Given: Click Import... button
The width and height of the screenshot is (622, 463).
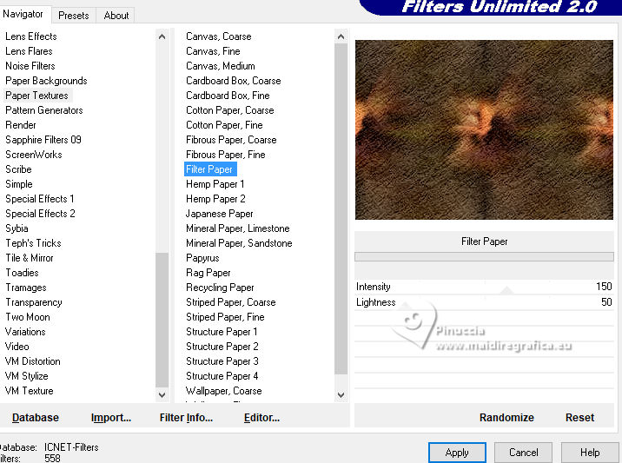Looking at the screenshot, I should (110, 417).
